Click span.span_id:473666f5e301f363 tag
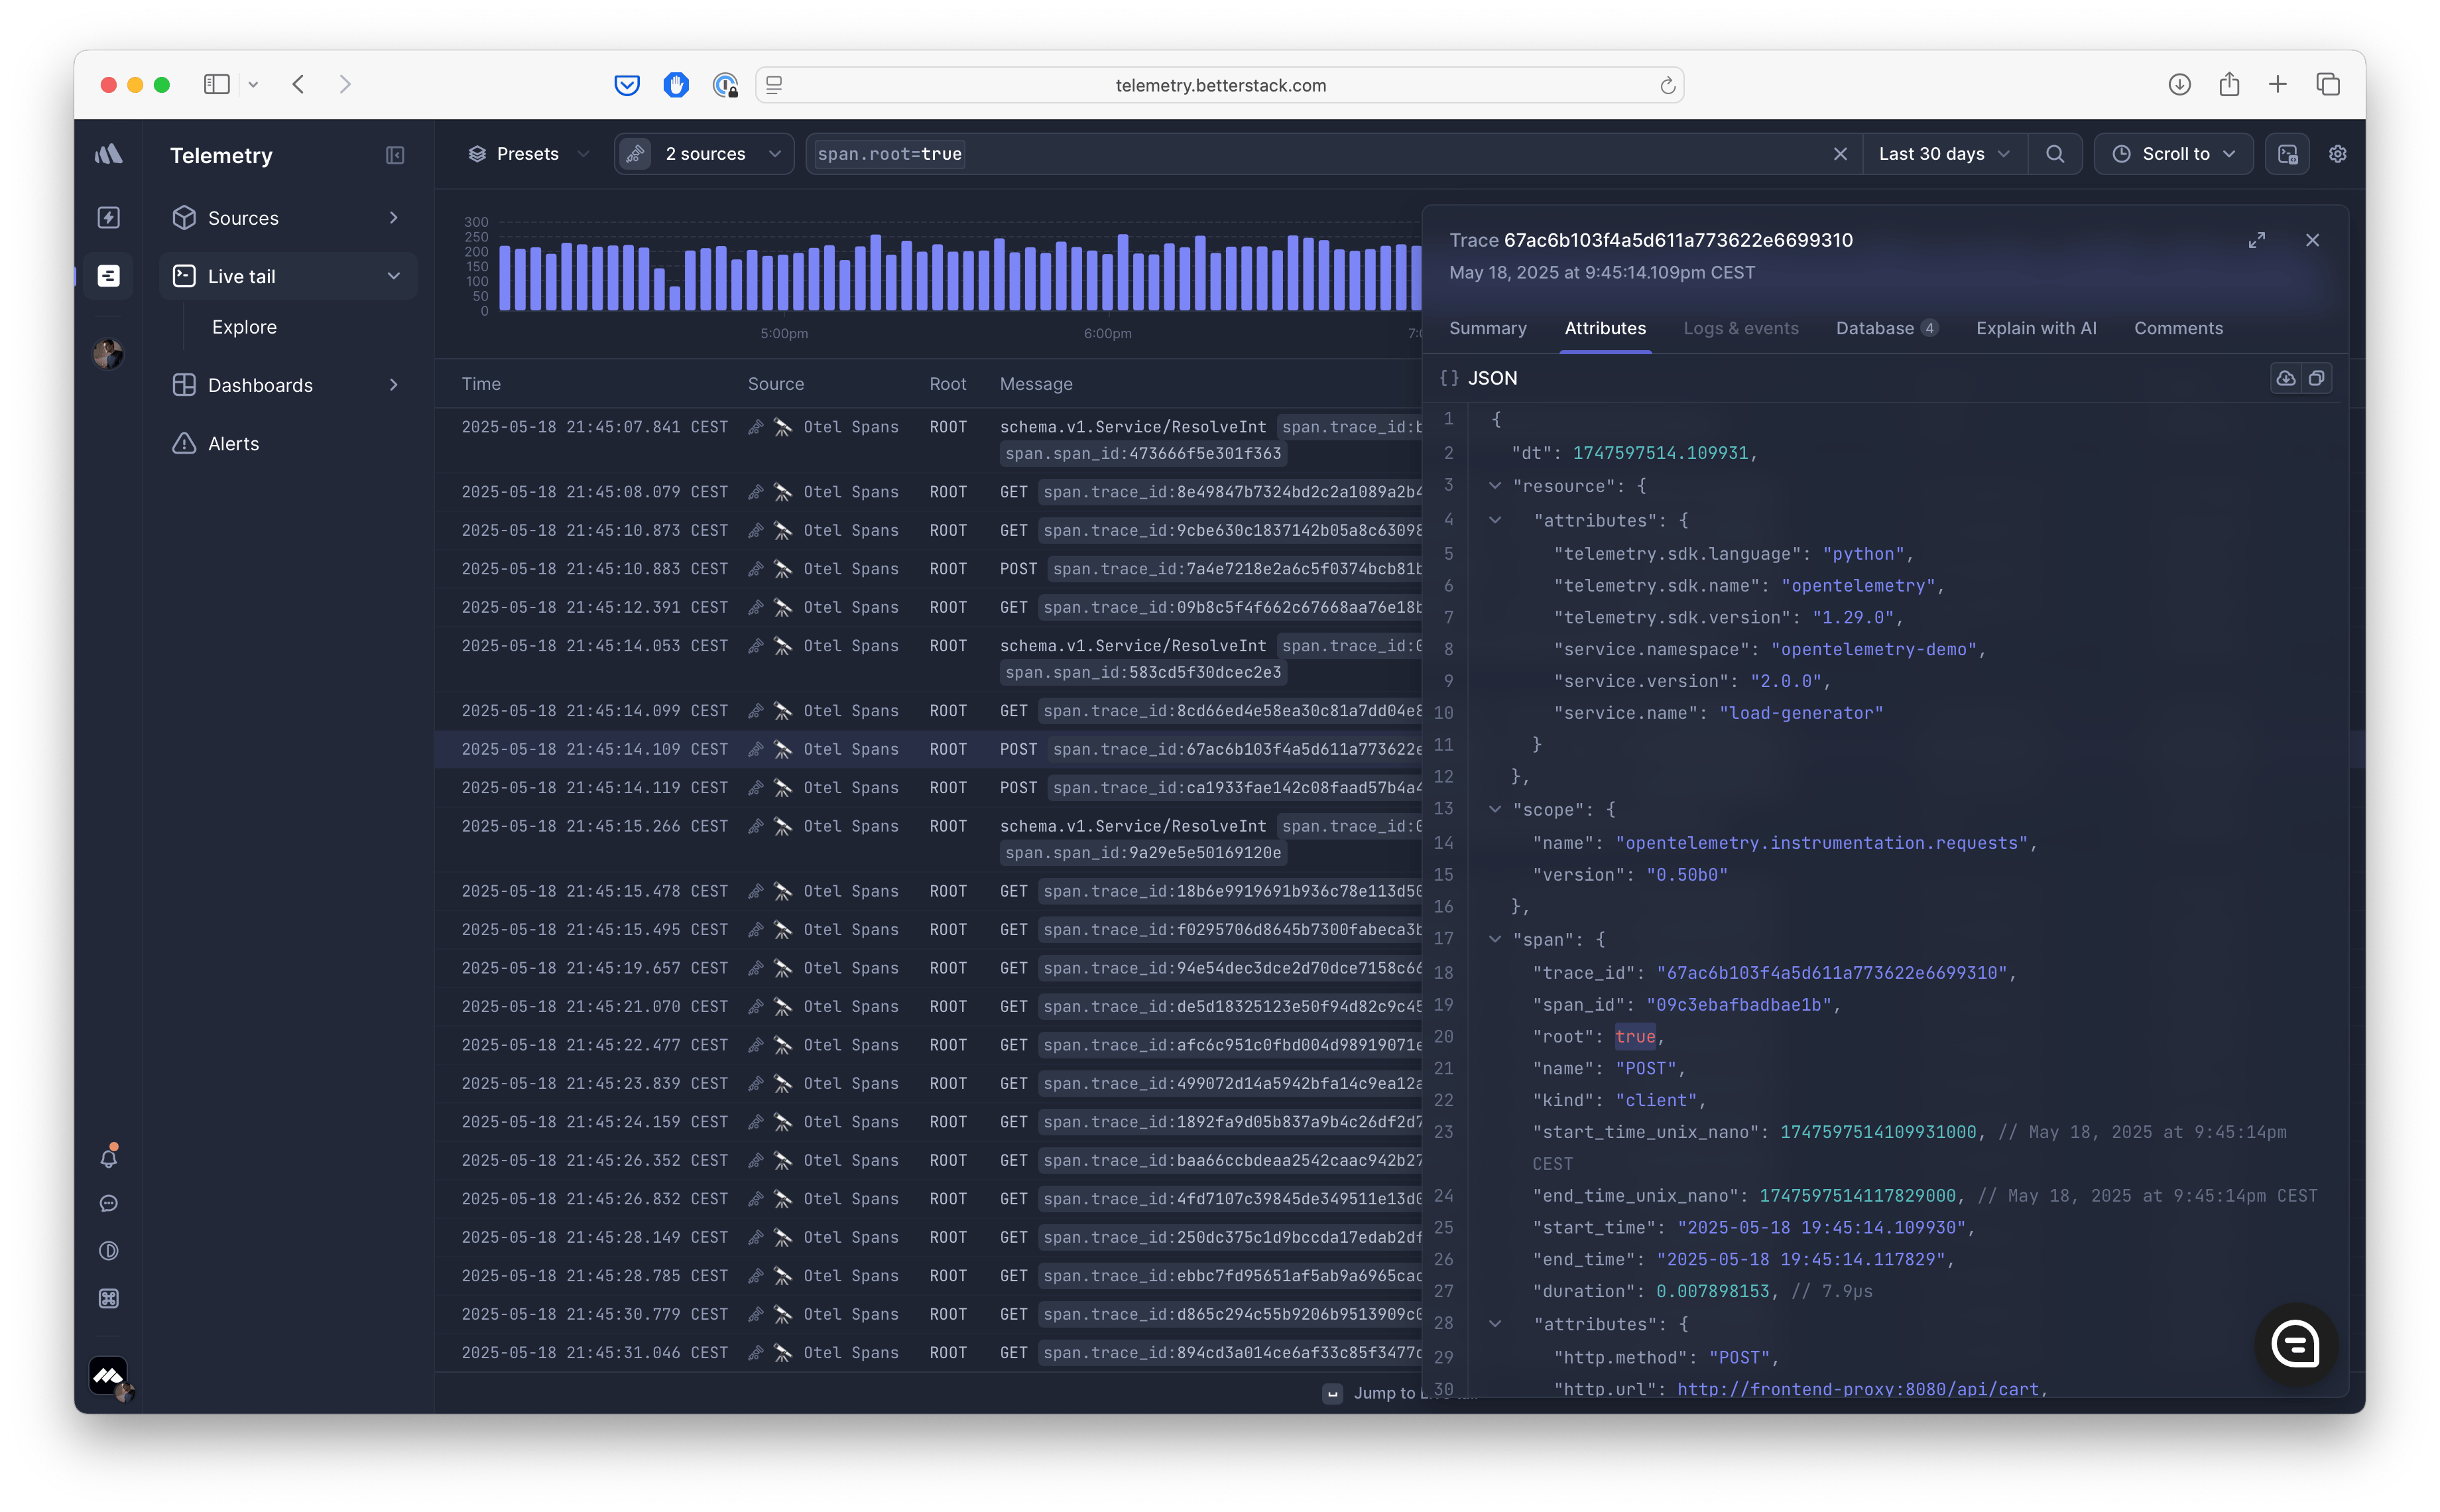 coord(1142,453)
